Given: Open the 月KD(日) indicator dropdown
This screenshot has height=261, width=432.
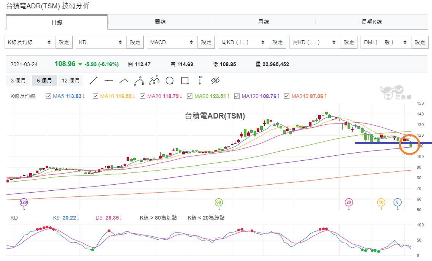Looking at the screenshot, I should pos(315,42).
